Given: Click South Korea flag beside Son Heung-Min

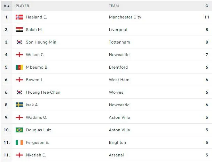Looking at the screenshot, I should click(19, 42).
